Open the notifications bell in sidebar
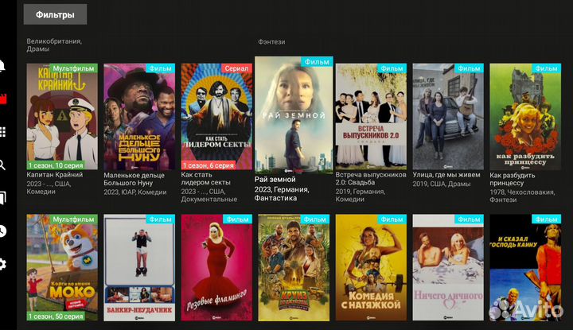 pos(2,66)
